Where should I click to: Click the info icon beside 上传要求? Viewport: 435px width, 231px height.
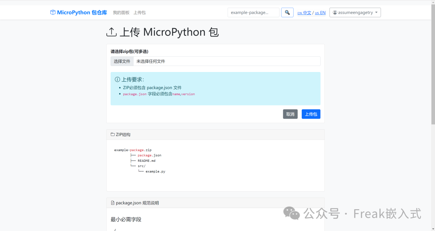pyautogui.click(x=117, y=80)
